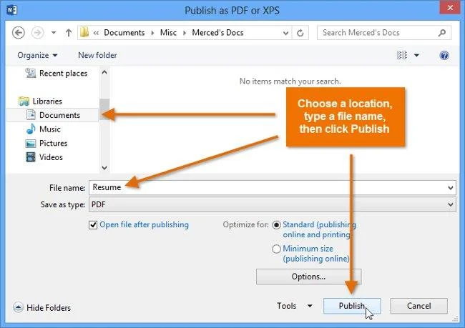Create a New folder
This screenshot has width=465, height=328.
coord(97,56)
